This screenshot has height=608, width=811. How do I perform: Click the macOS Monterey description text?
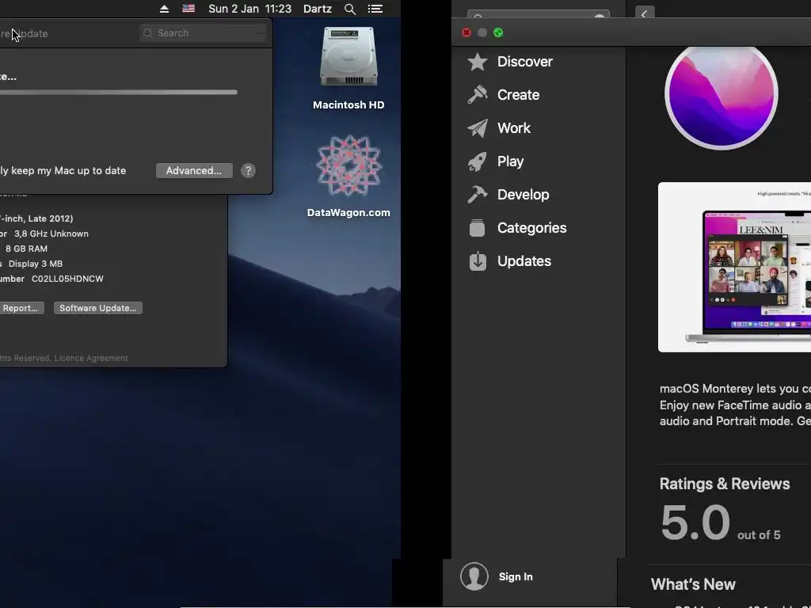point(735,405)
